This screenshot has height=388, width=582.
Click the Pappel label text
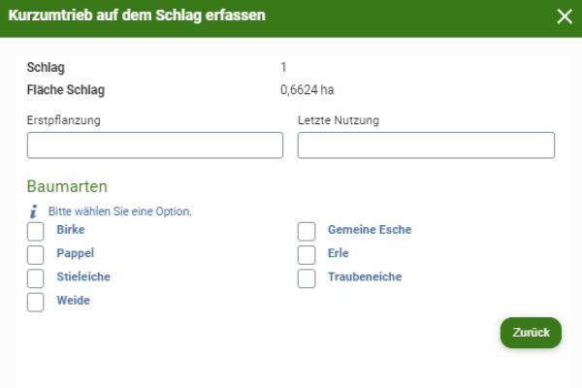[76, 253]
